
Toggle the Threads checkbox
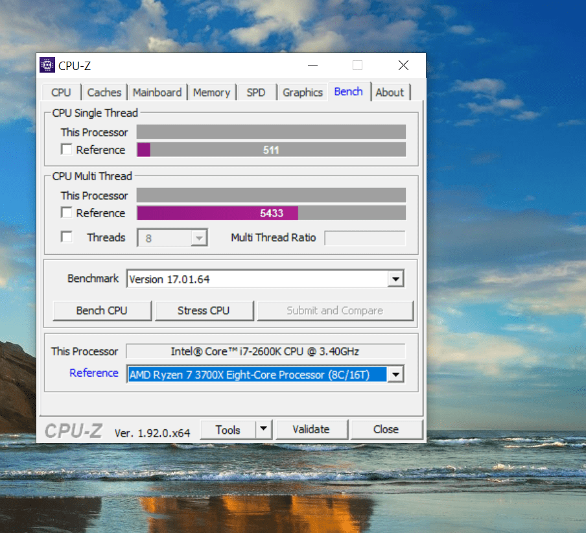click(67, 237)
